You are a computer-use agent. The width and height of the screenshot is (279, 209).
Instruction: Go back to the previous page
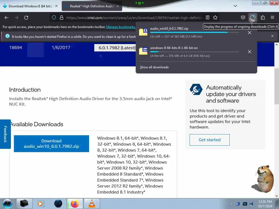point(7,18)
